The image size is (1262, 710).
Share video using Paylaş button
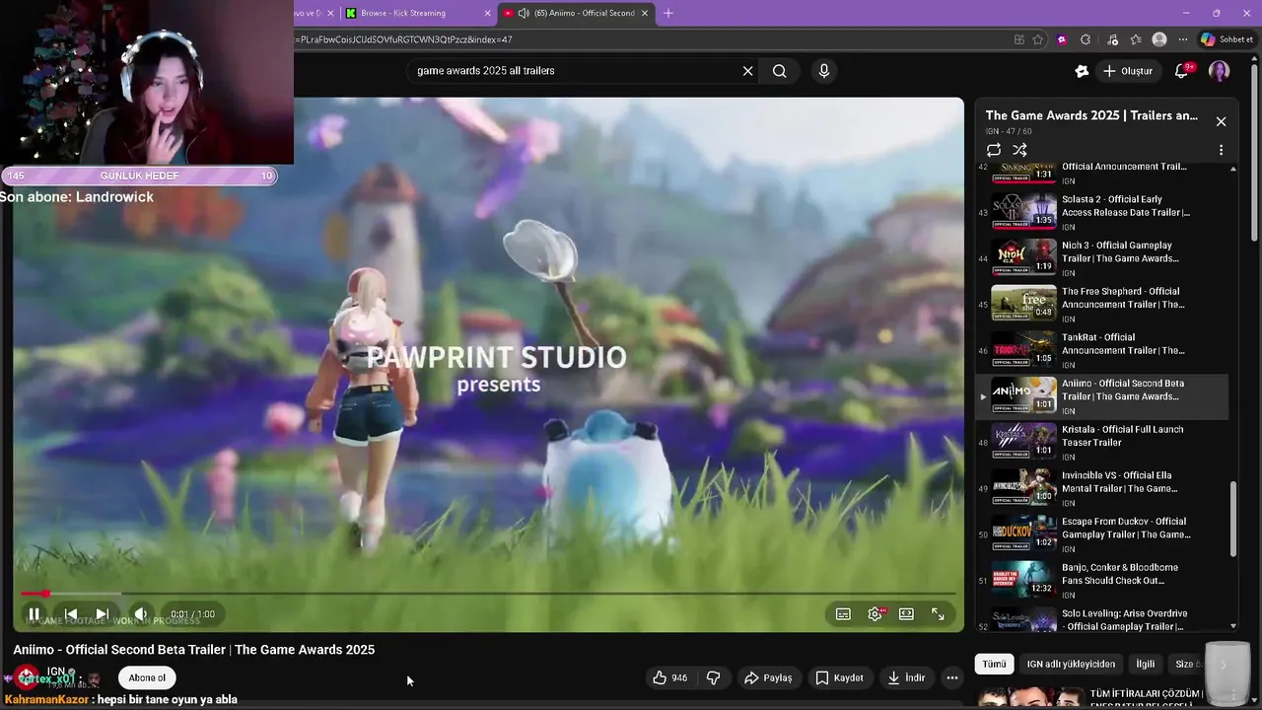point(768,677)
